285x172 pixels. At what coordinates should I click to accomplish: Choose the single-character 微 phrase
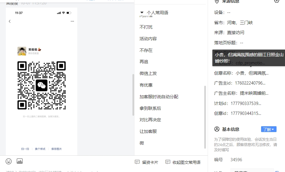tap(142, 143)
